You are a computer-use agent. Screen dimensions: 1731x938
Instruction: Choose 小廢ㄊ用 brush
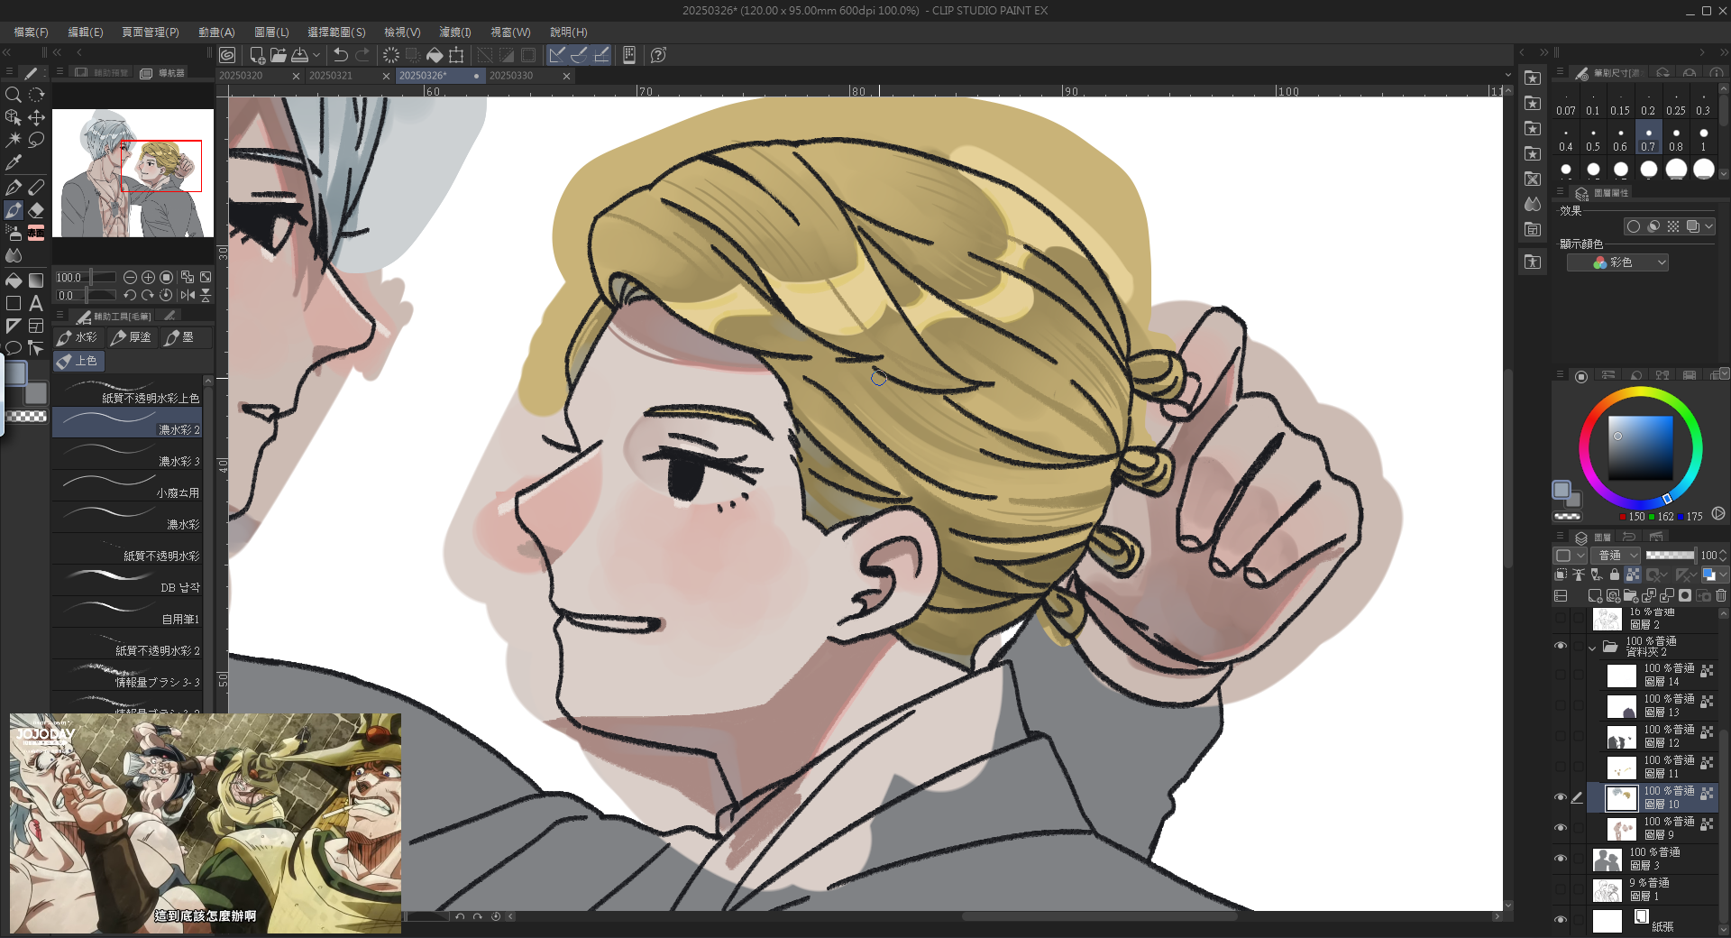click(x=126, y=485)
